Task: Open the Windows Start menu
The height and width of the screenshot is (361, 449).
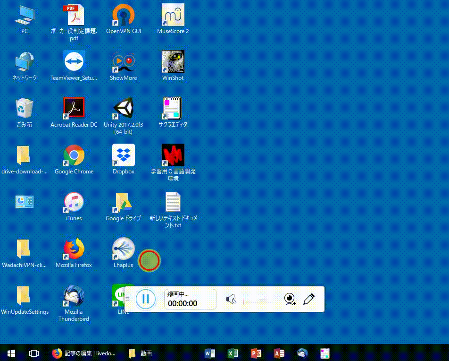Action: pyautogui.click(x=11, y=353)
